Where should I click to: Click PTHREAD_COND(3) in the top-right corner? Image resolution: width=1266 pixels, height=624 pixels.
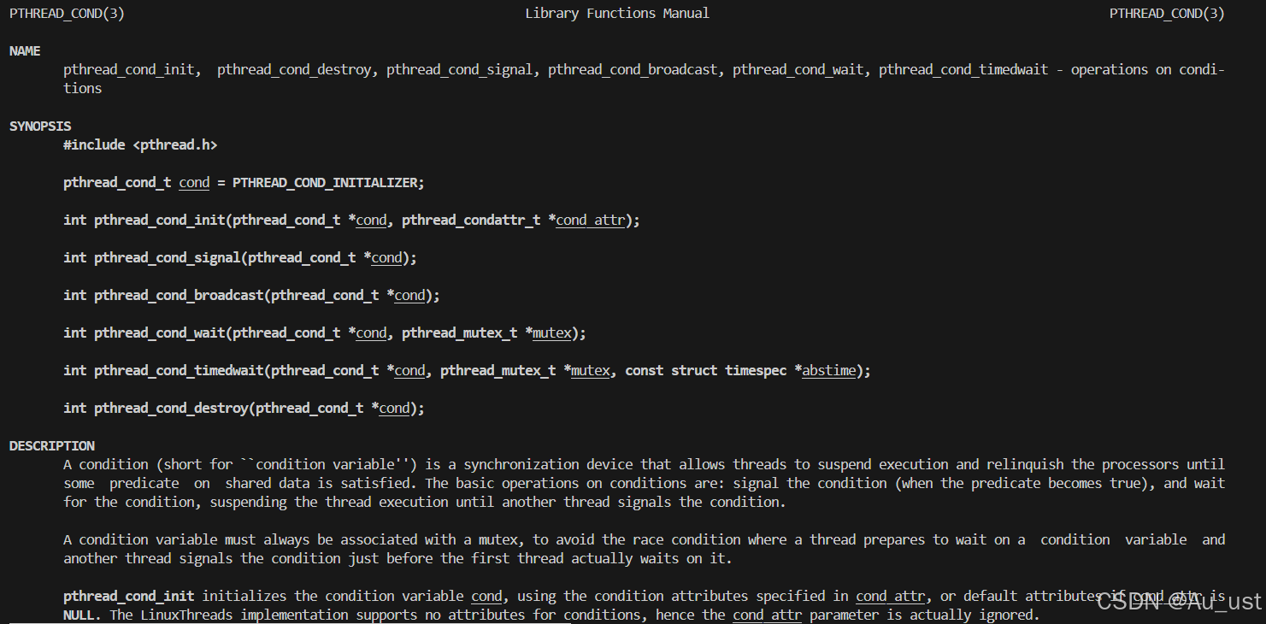pyautogui.click(x=1166, y=13)
